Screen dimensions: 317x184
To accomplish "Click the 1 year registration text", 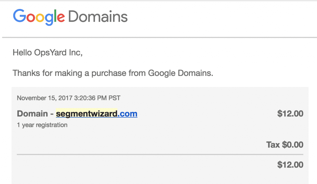I will 42,125.
